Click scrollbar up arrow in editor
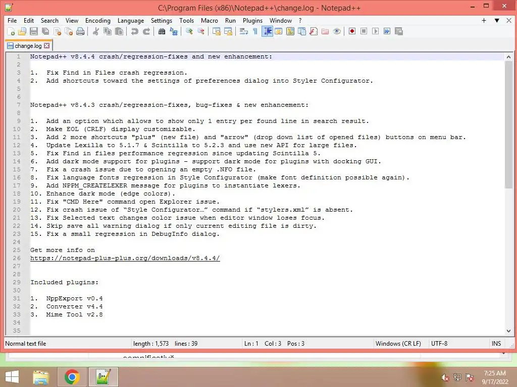This screenshot has width=517, height=387. point(508,57)
